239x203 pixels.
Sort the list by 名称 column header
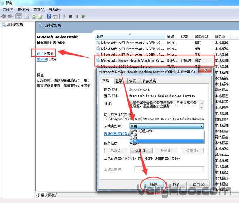[130, 36]
